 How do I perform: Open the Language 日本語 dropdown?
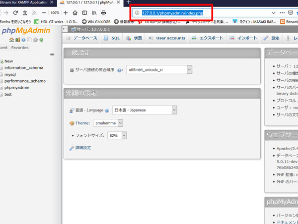coord(145,110)
